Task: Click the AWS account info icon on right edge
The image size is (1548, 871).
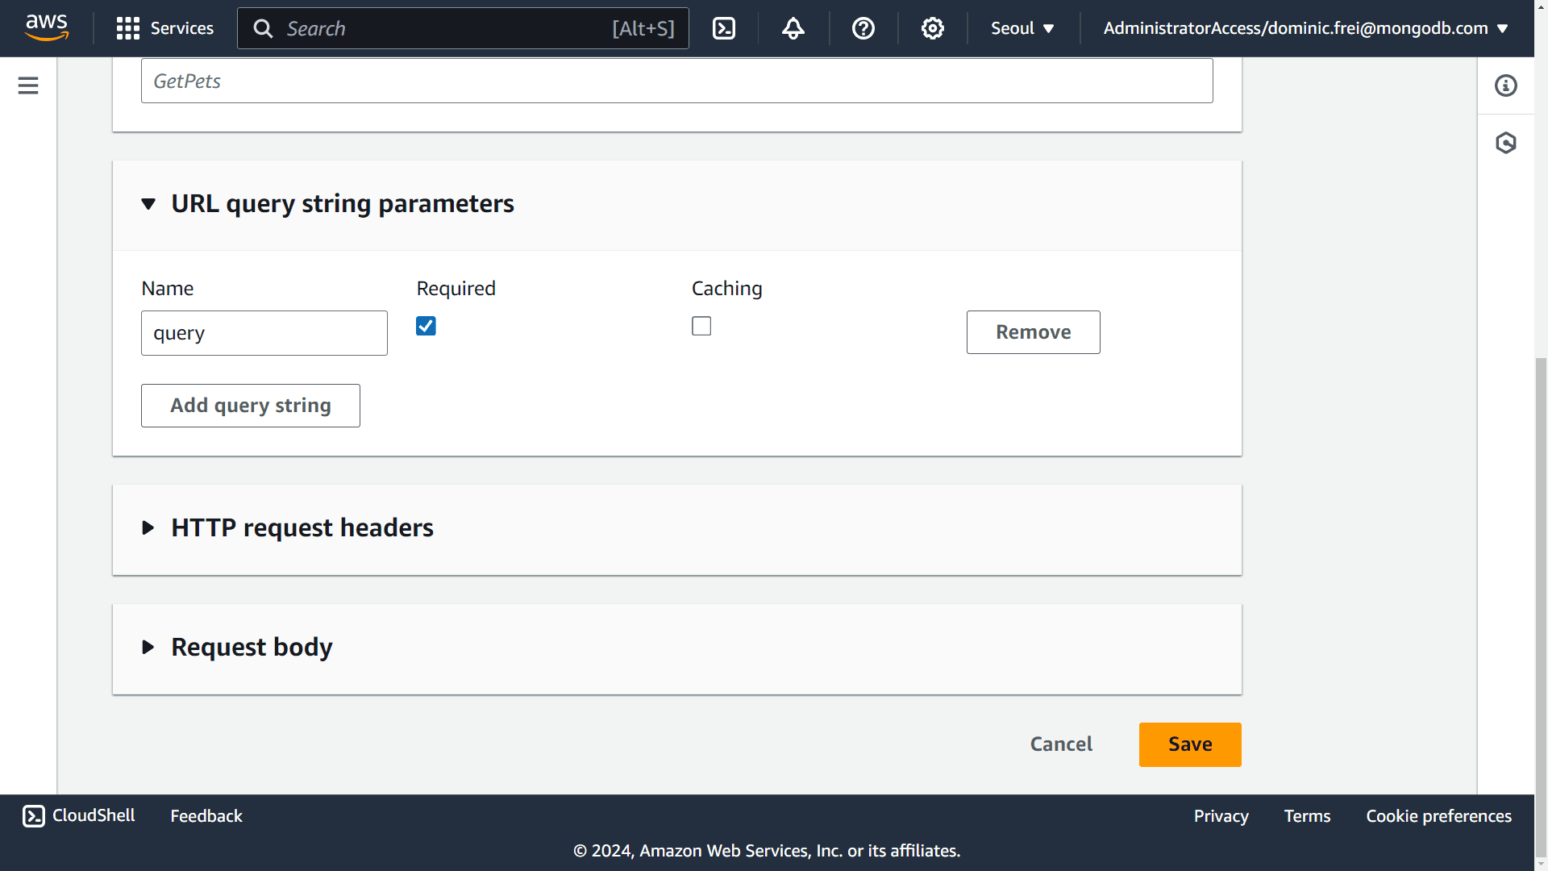Action: click(1507, 86)
